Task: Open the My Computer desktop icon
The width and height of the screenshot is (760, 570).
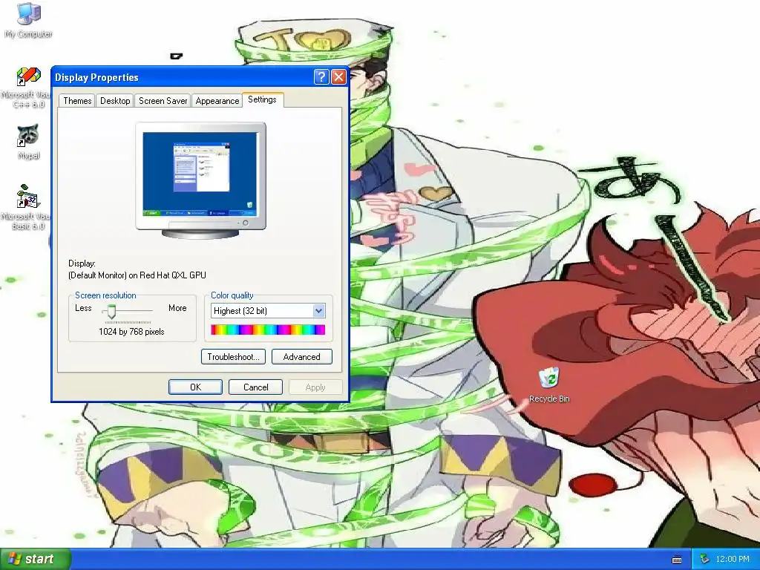Action: click(x=28, y=20)
